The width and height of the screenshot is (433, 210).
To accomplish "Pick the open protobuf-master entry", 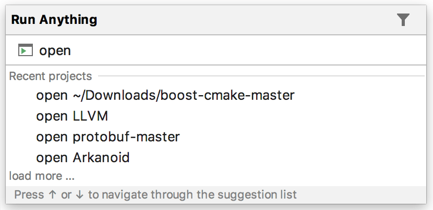I will pyautogui.click(x=107, y=137).
